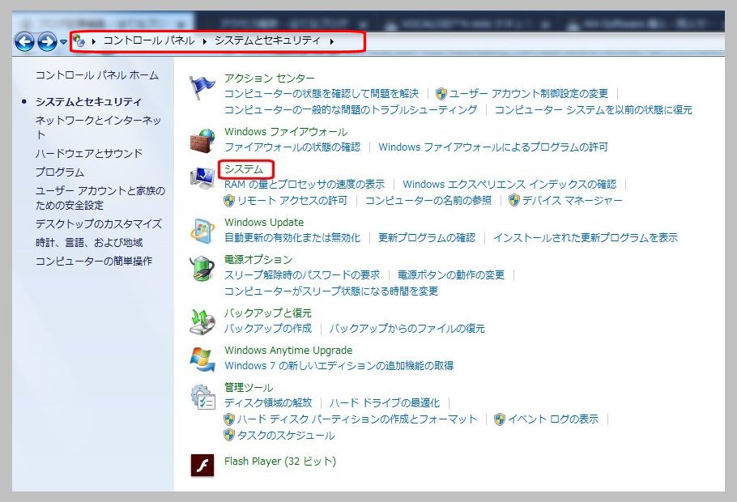Open バックアップと復元 heading link
Viewport: 737px width, 502px height.
(268, 313)
